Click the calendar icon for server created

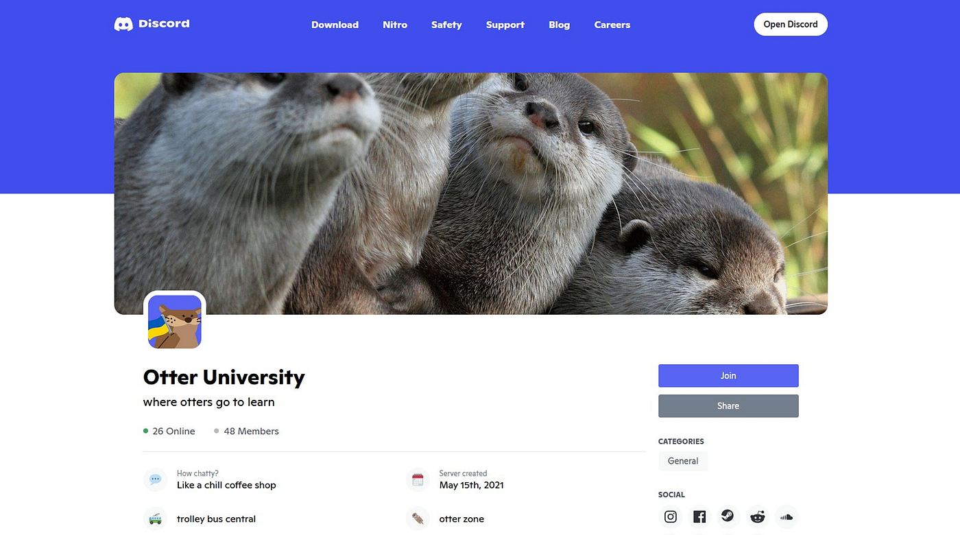pyautogui.click(x=418, y=479)
